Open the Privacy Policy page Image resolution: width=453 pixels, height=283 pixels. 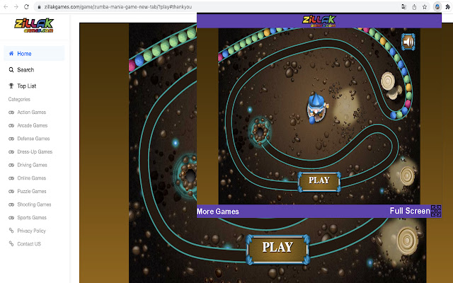pos(31,231)
